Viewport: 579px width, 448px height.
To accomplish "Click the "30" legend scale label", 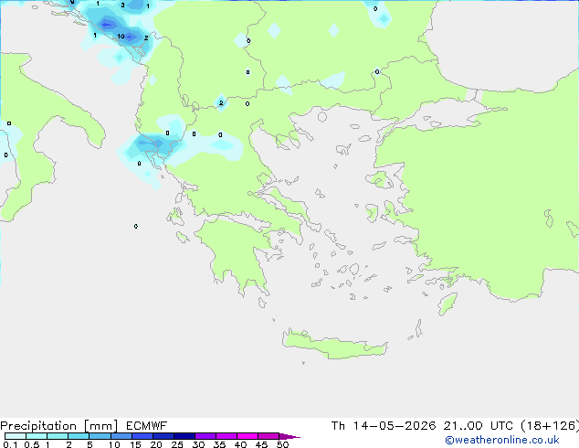I will 198,444.
